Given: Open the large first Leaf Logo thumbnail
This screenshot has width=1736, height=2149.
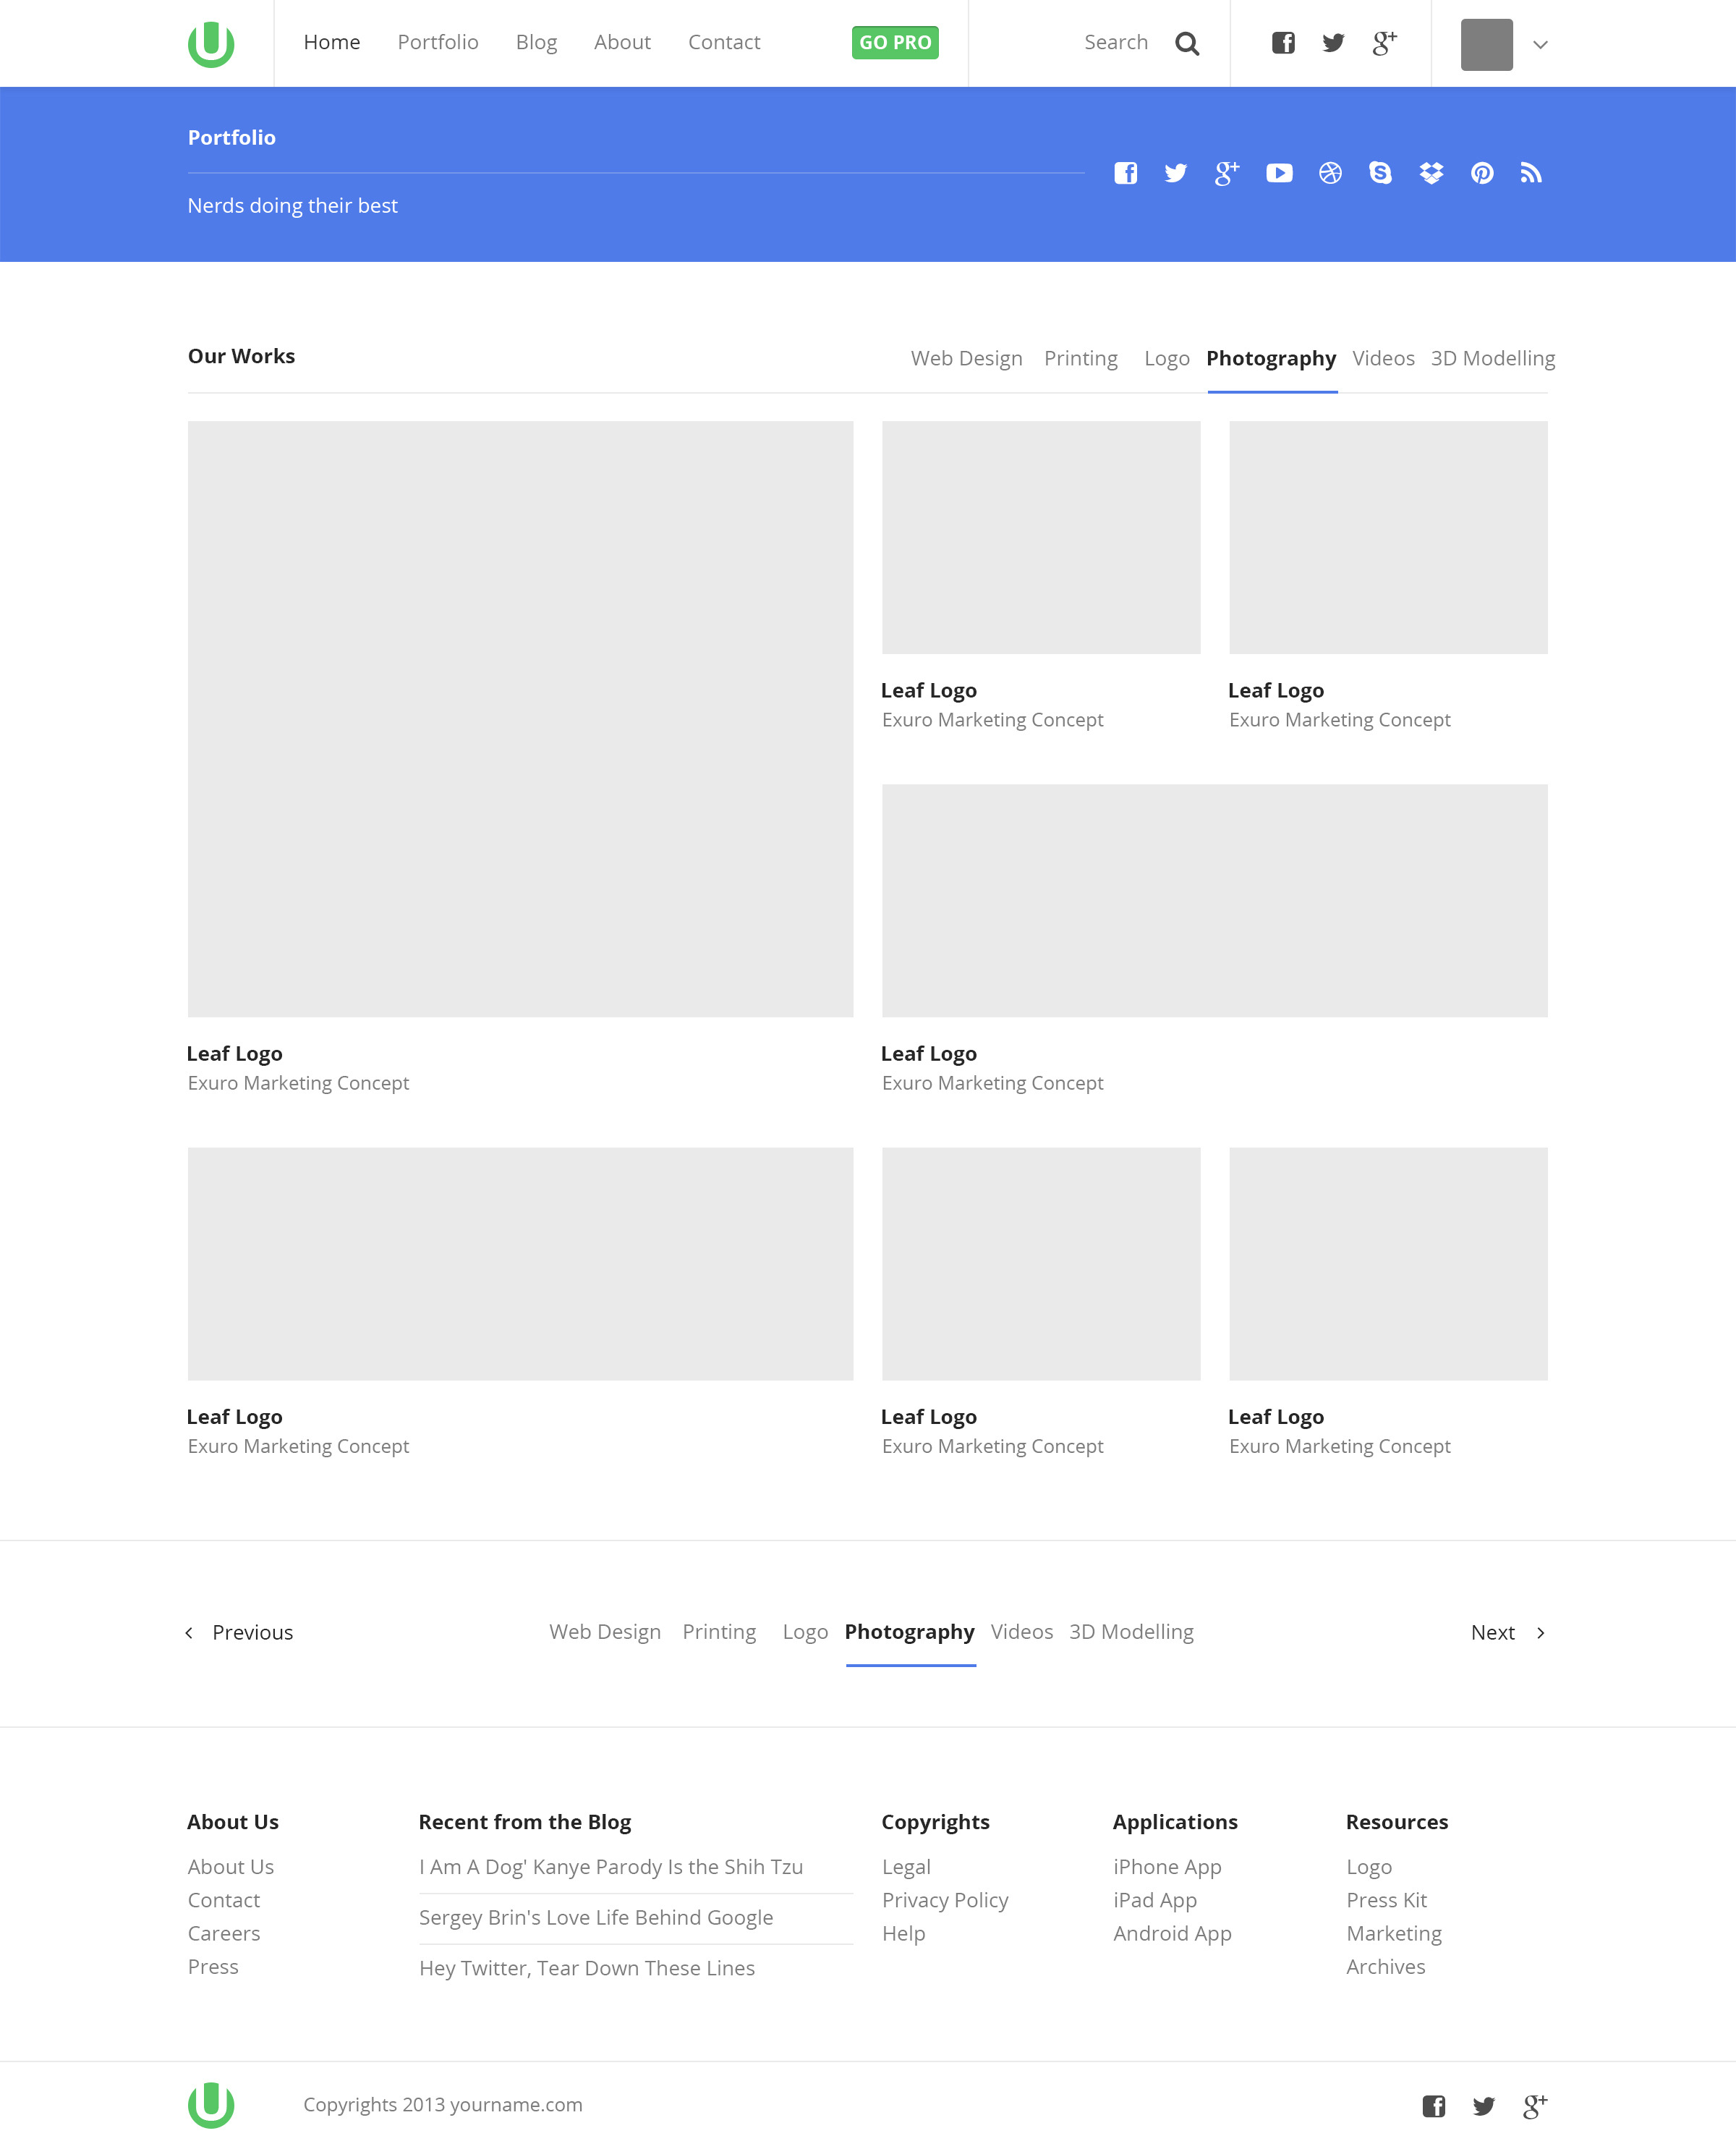Looking at the screenshot, I should tap(520, 719).
